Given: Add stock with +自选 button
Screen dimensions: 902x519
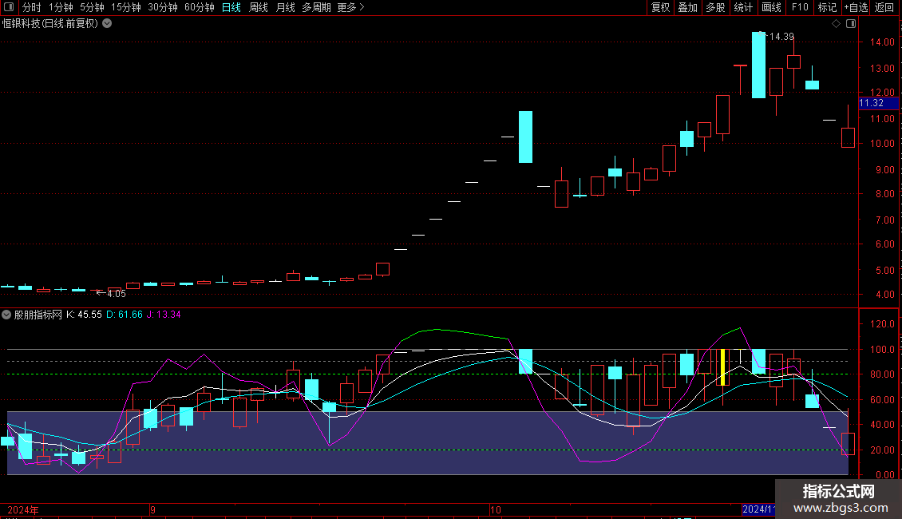Looking at the screenshot, I should tap(856, 7).
